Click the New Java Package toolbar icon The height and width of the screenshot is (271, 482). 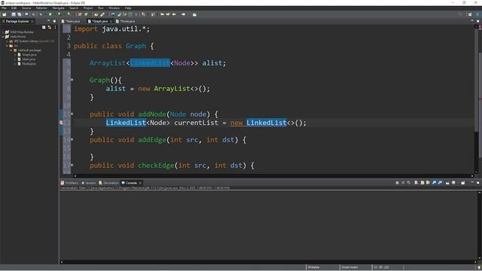coord(80,14)
